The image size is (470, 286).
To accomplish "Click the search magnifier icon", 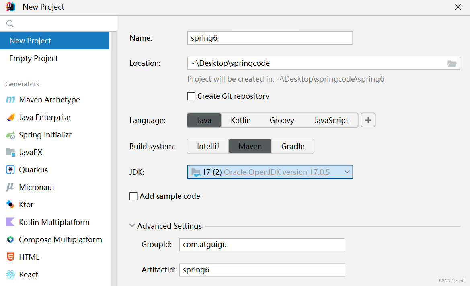I will click(10, 24).
